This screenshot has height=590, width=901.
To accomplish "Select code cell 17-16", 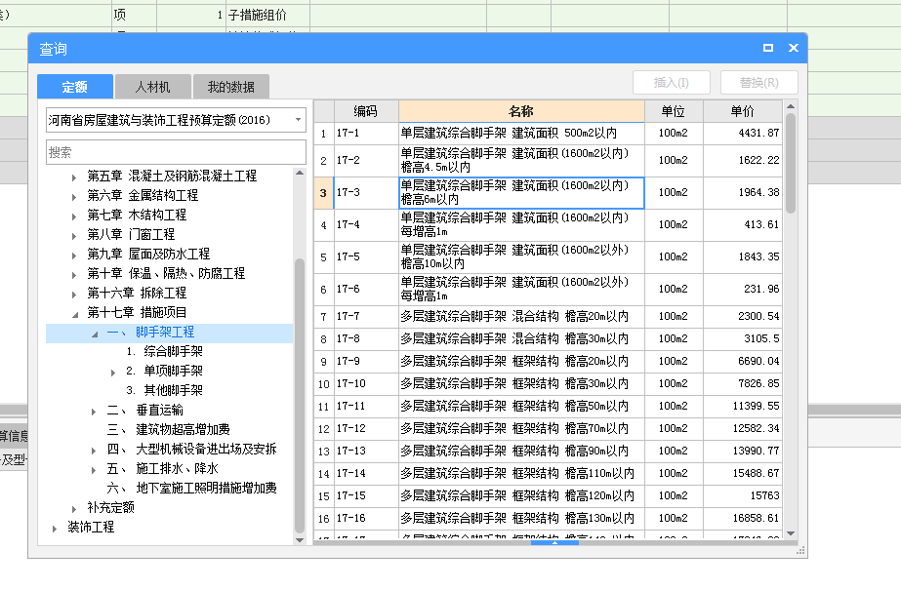I will pyautogui.click(x=366, y=518).
